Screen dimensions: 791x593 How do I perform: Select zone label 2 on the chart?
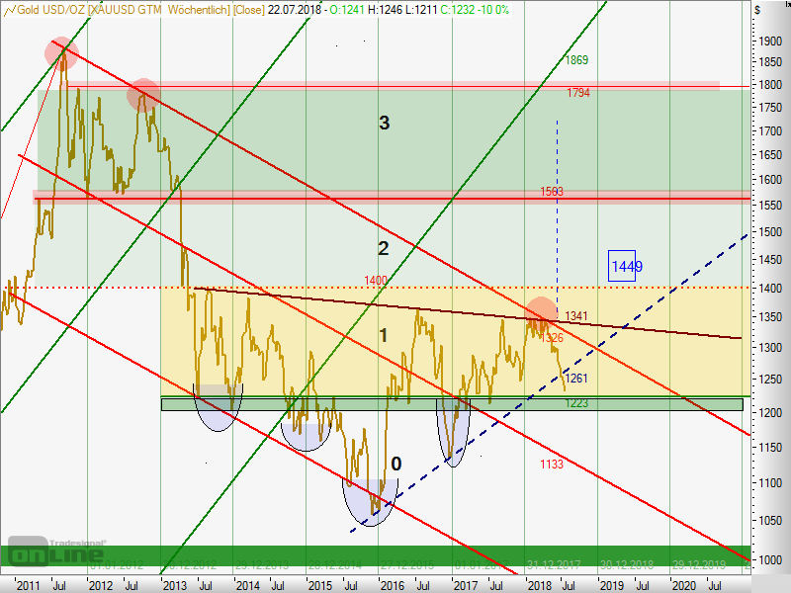pos(384,248)
